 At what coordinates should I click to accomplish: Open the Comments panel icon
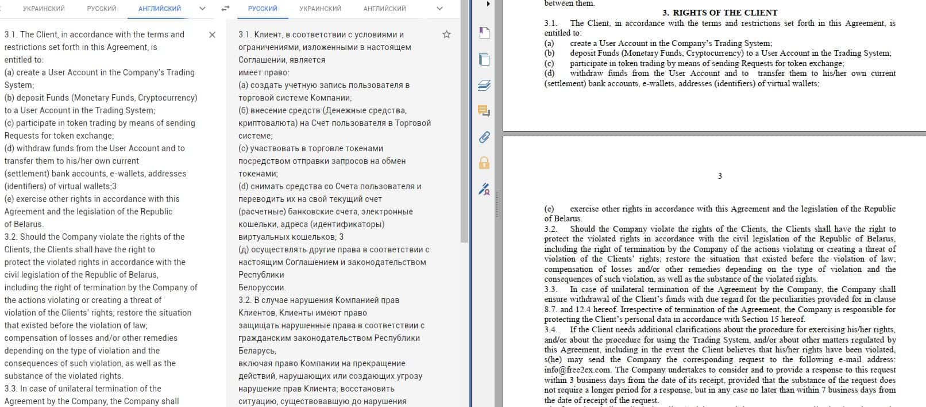click(484, 111)
